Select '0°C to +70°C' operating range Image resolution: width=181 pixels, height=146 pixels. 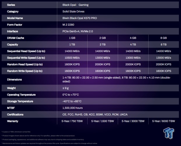point(71,95)
